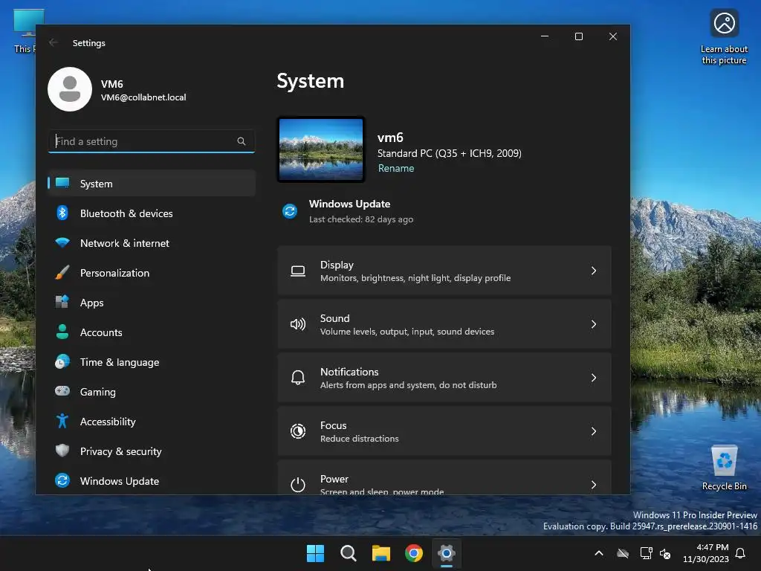The height and width of the screenshot is (571, 761).
Task: Open Learn about this picture desktop icon
Action: 724,37
